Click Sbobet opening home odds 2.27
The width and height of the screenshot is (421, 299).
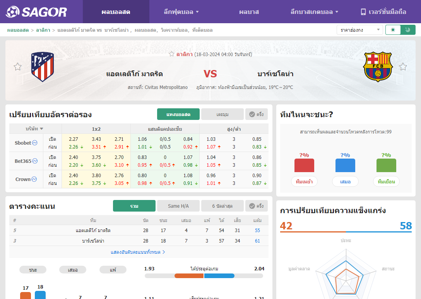73,139
